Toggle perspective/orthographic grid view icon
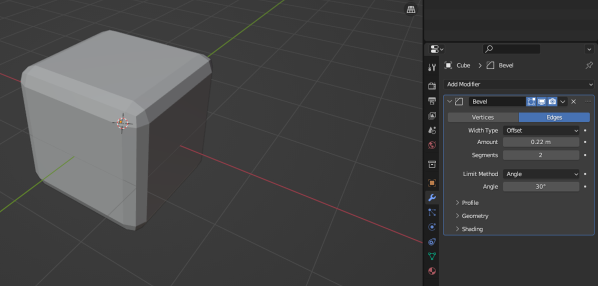This screenshot has height=286, width=598. point(411,9)
